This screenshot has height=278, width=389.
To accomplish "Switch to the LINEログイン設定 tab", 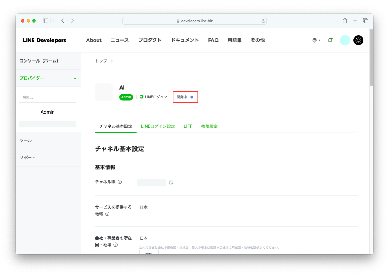I will 158,126.
